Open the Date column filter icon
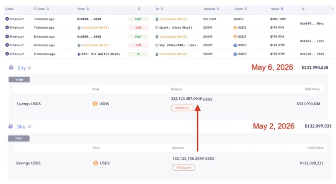Screen dimensions: 336x184 click(48, 9)
